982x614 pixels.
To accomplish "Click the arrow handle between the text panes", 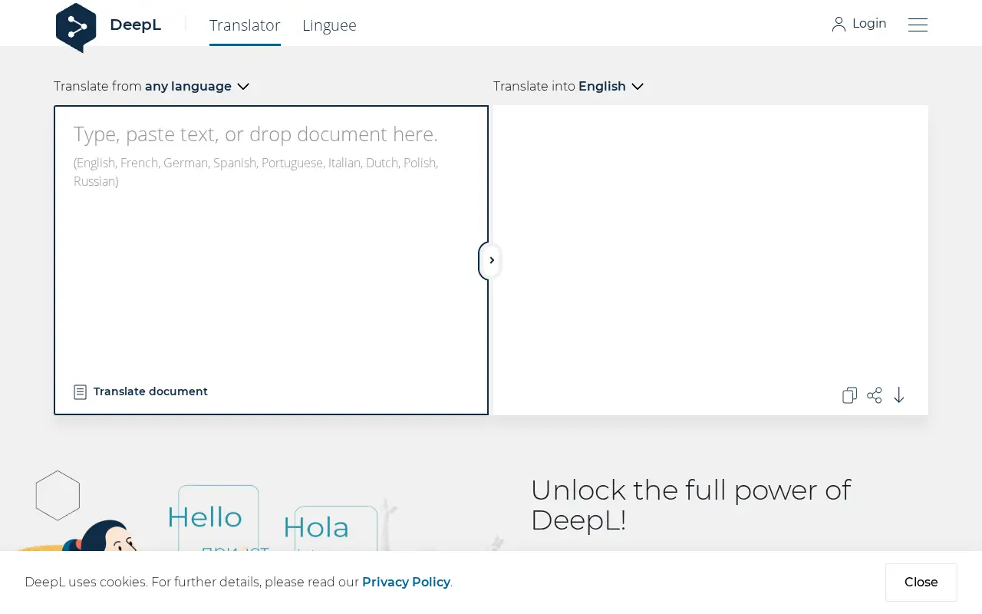I will tap(490, 260).
